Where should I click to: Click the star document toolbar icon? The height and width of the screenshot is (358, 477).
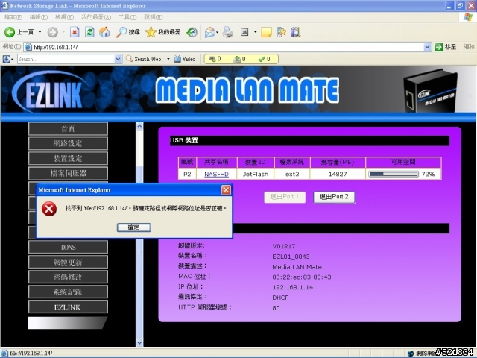point(282,32)
